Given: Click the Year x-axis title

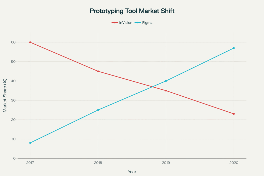Looking at the screenshot, I should [x=132, y=172].
